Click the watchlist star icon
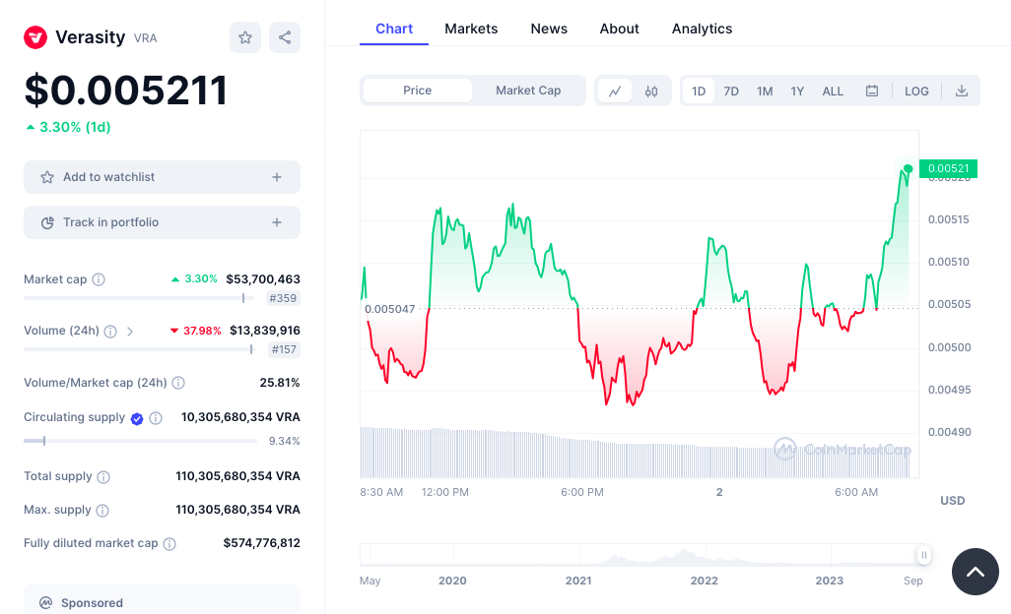The width and height of the screenshot is (1011, 614). point(47,177)
